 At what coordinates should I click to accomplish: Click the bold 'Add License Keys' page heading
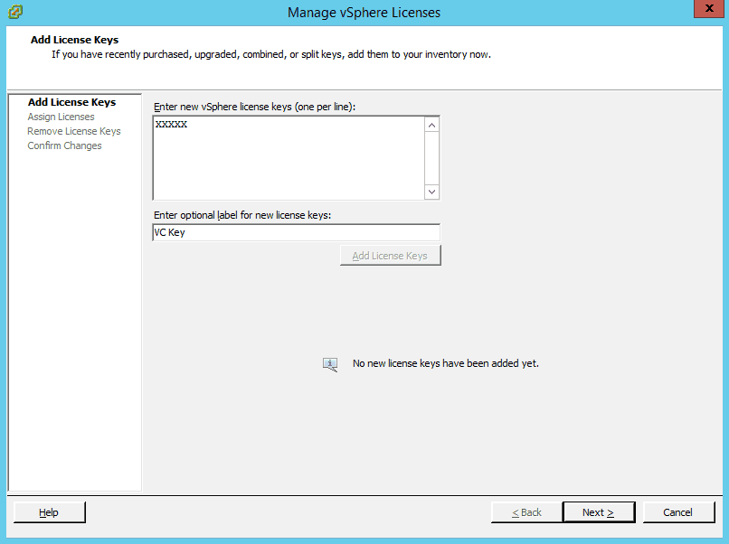[x=74, y=40]
